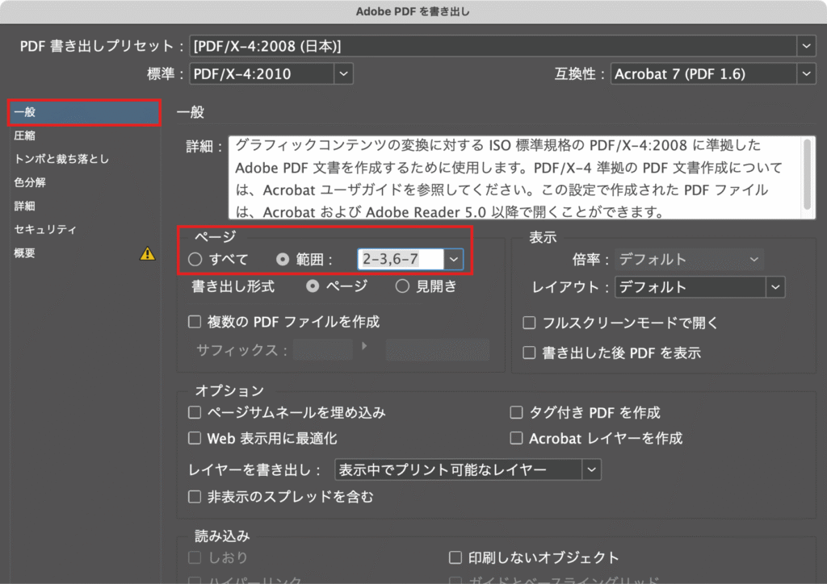
Task: Enable 複数の PDF ファイルを作成 checkbox
Action: pos(195,322)
